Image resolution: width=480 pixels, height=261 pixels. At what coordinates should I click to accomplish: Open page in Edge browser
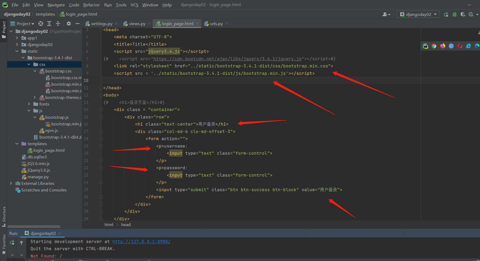tap(477, 46)
